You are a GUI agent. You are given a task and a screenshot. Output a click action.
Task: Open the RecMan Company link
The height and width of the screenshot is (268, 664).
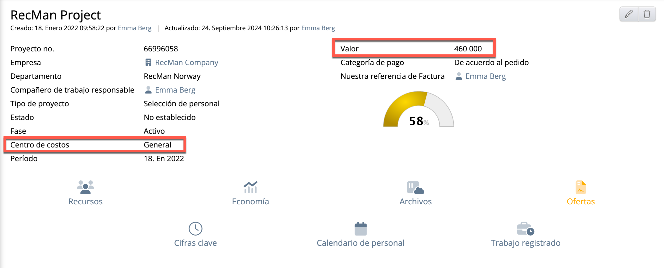click(186, 62)
